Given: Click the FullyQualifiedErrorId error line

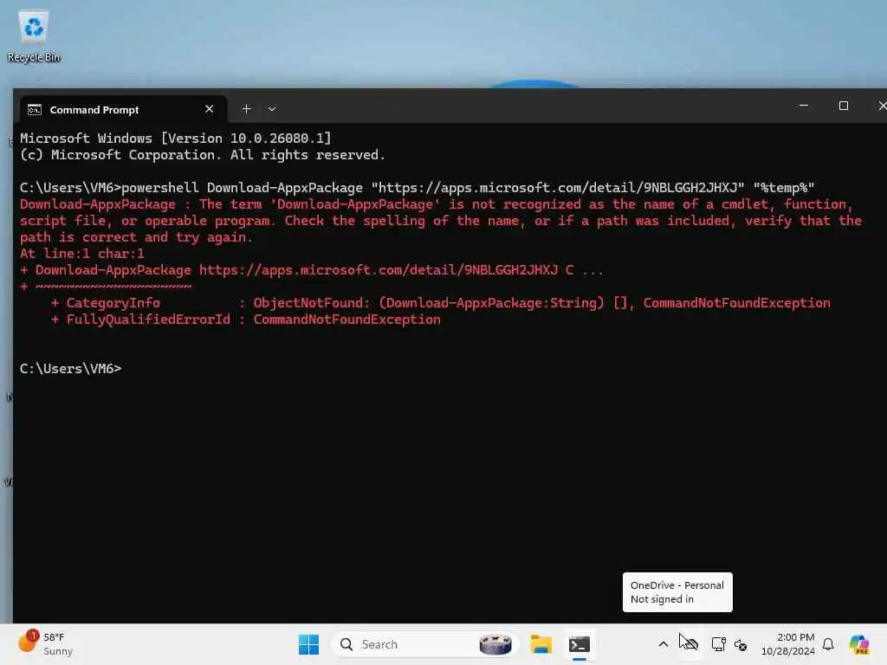Looking at the screenshot, I should (245, 320).
